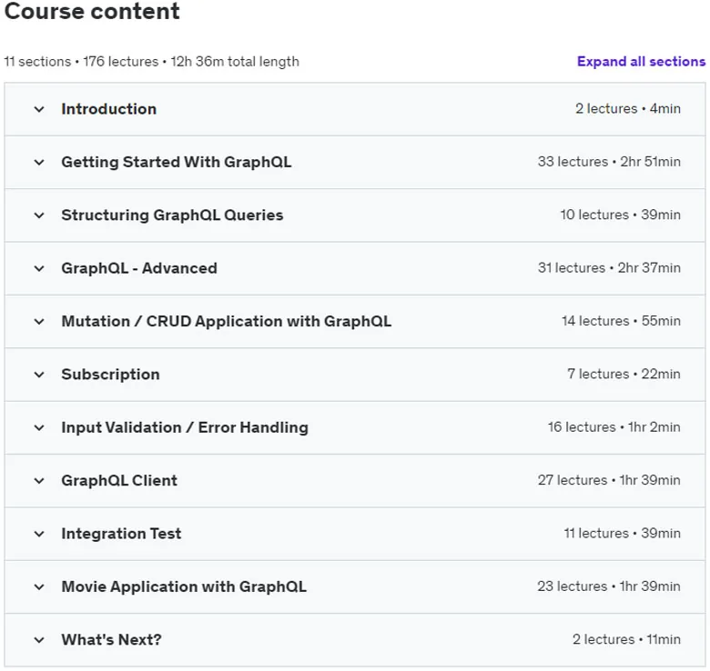The width and height of the screenshot is (710, 671).
Task: Click chevron by Movie Application with GraphQL
Action: 39,587
